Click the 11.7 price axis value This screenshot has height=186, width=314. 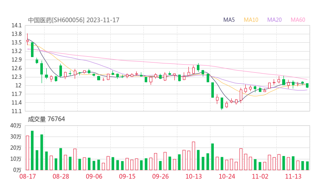point(17,94)
